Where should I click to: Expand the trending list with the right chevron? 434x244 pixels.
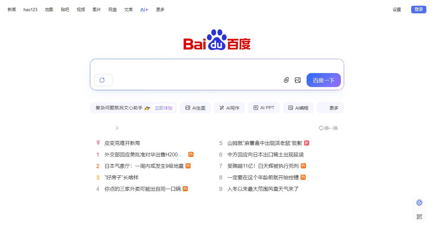click(x=117, y=128)
